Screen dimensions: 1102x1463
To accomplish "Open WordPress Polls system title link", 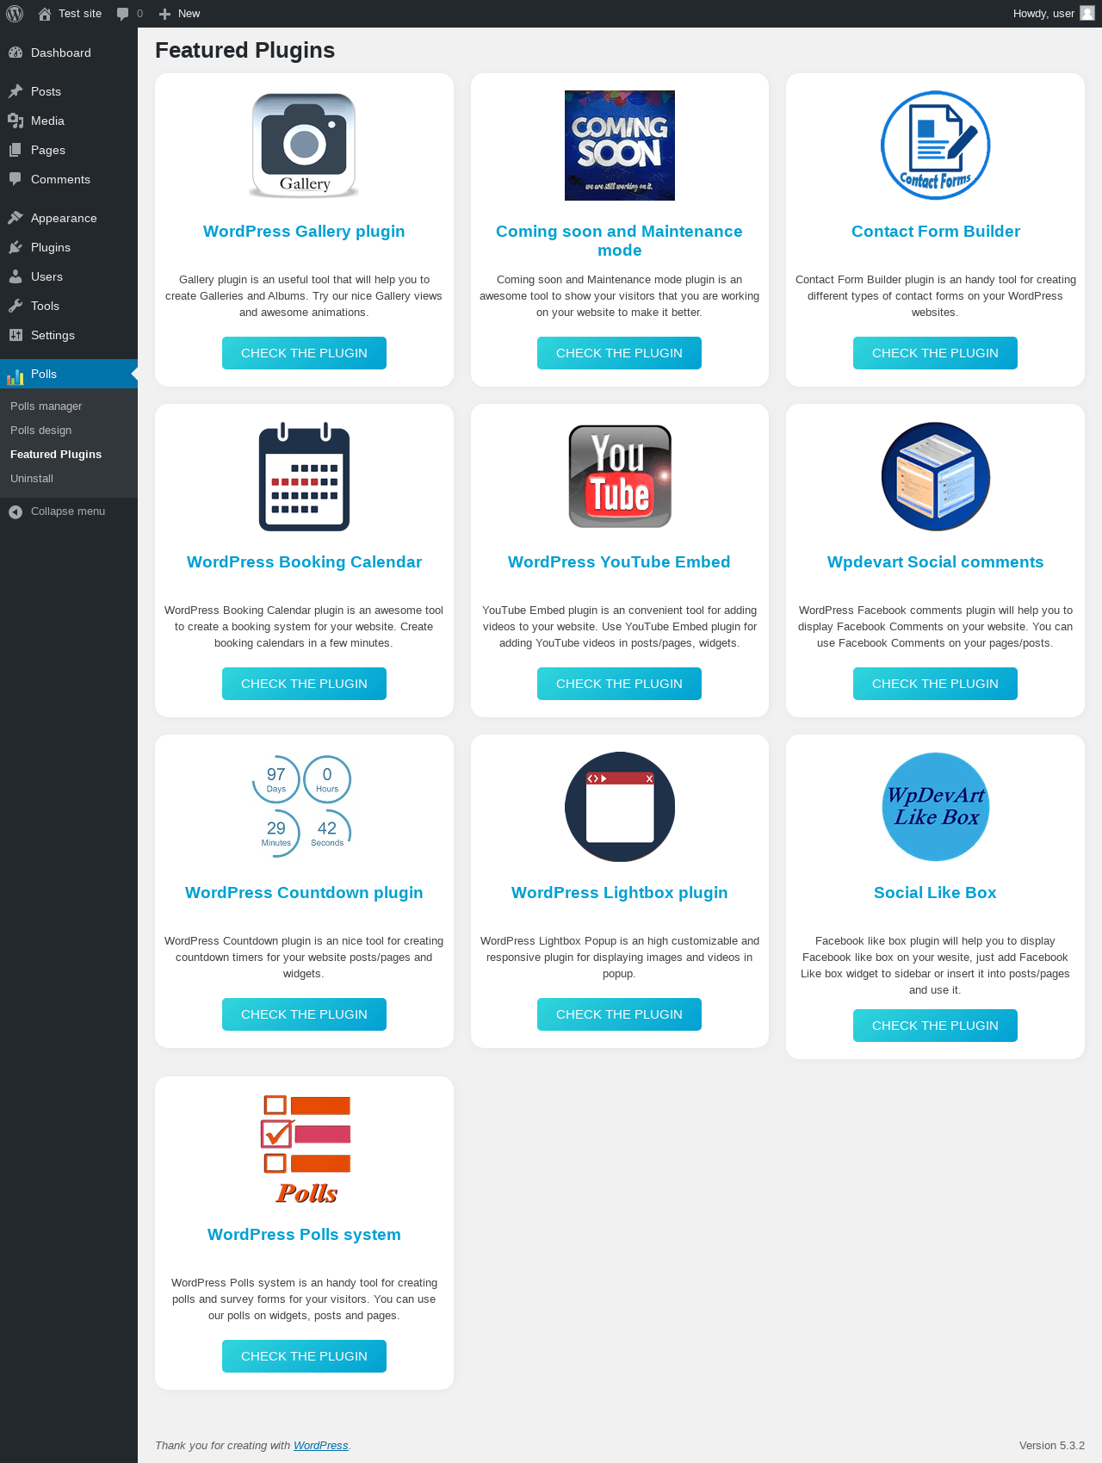I will tap(304, 1235).
